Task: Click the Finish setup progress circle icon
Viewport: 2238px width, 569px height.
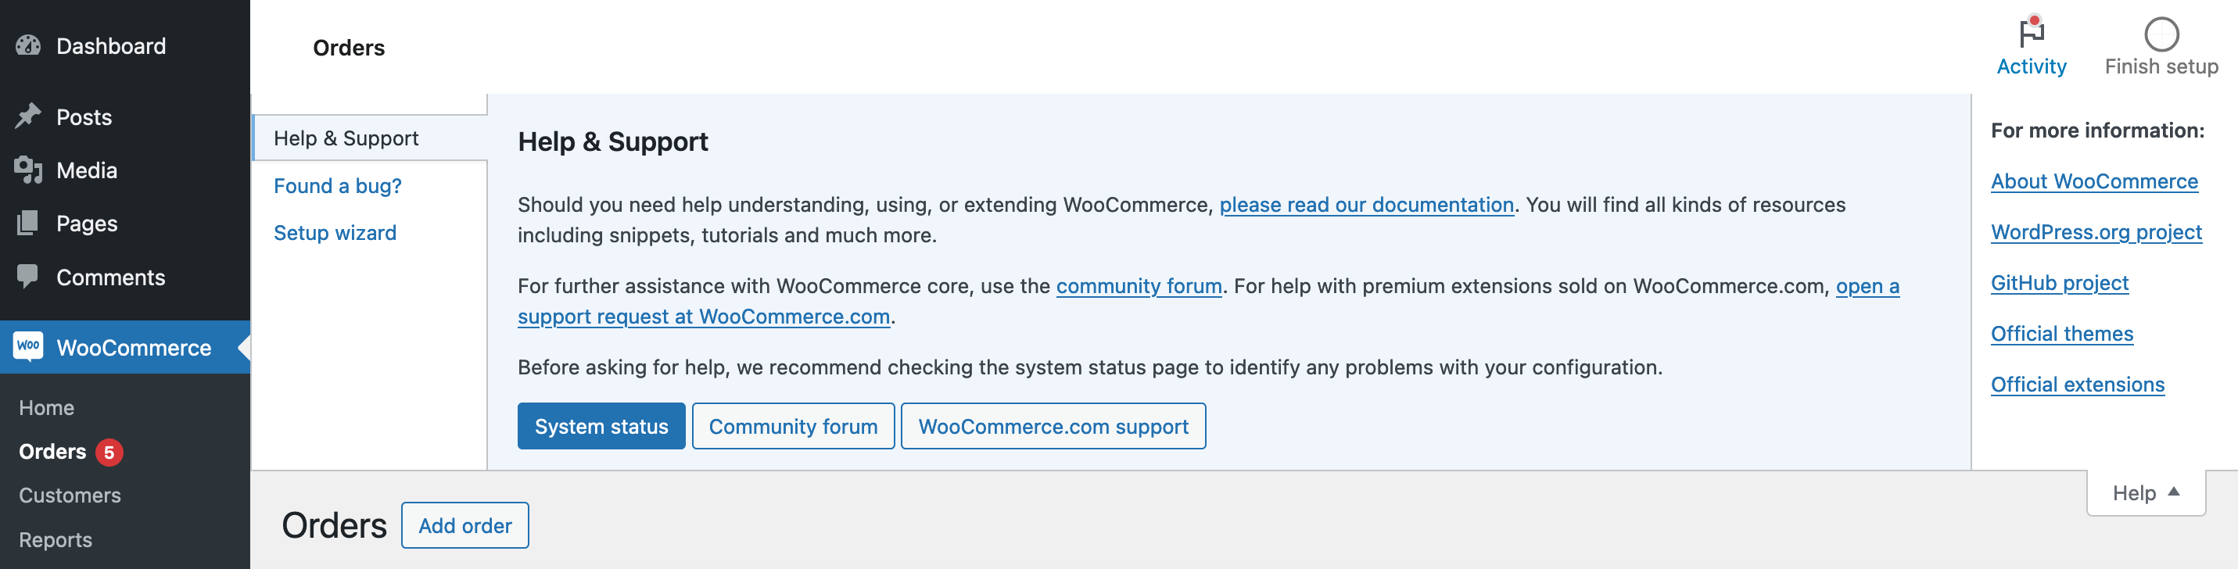Action: (x=2161, y=32)
